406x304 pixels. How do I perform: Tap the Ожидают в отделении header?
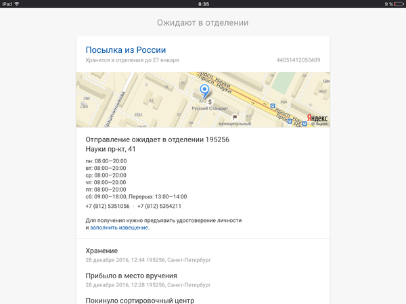coord(203,23)
